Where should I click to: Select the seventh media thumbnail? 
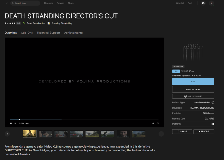click(123, 134)
